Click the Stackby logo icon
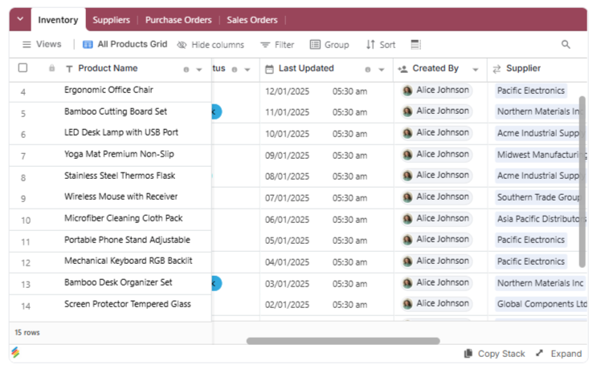 15,352
